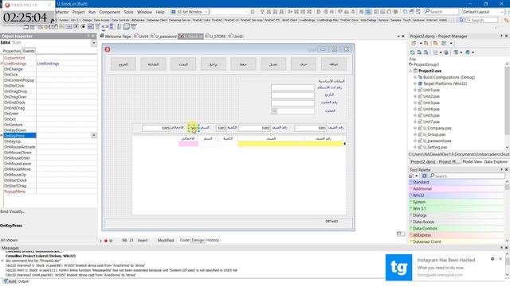
Task: Open the Tools menu
Action: point(128,12)
